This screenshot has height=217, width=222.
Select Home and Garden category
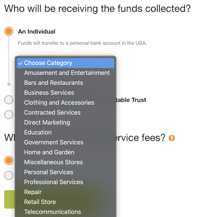pos(65,152)
